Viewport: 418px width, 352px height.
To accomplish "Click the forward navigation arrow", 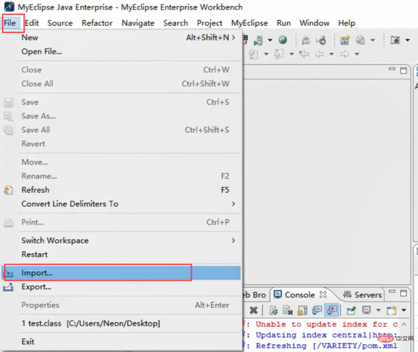I will [x=344, y=54].
